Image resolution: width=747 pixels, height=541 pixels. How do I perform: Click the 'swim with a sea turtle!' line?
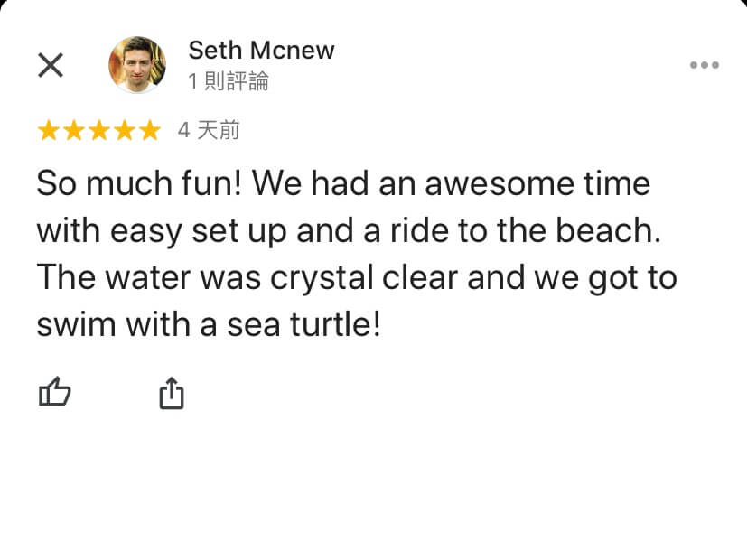click(x=209, y=324)
